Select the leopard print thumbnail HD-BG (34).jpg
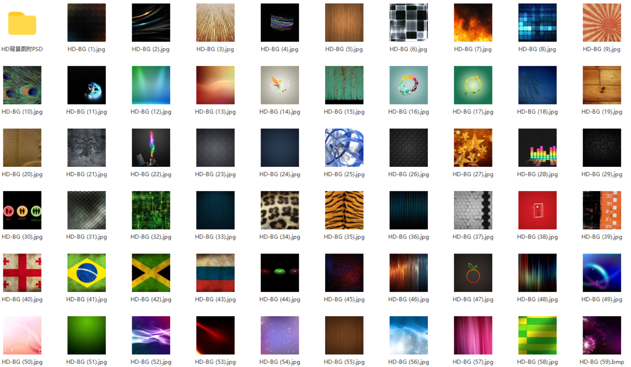Viewport: 631px width, 367px height. tap(280, 210)
